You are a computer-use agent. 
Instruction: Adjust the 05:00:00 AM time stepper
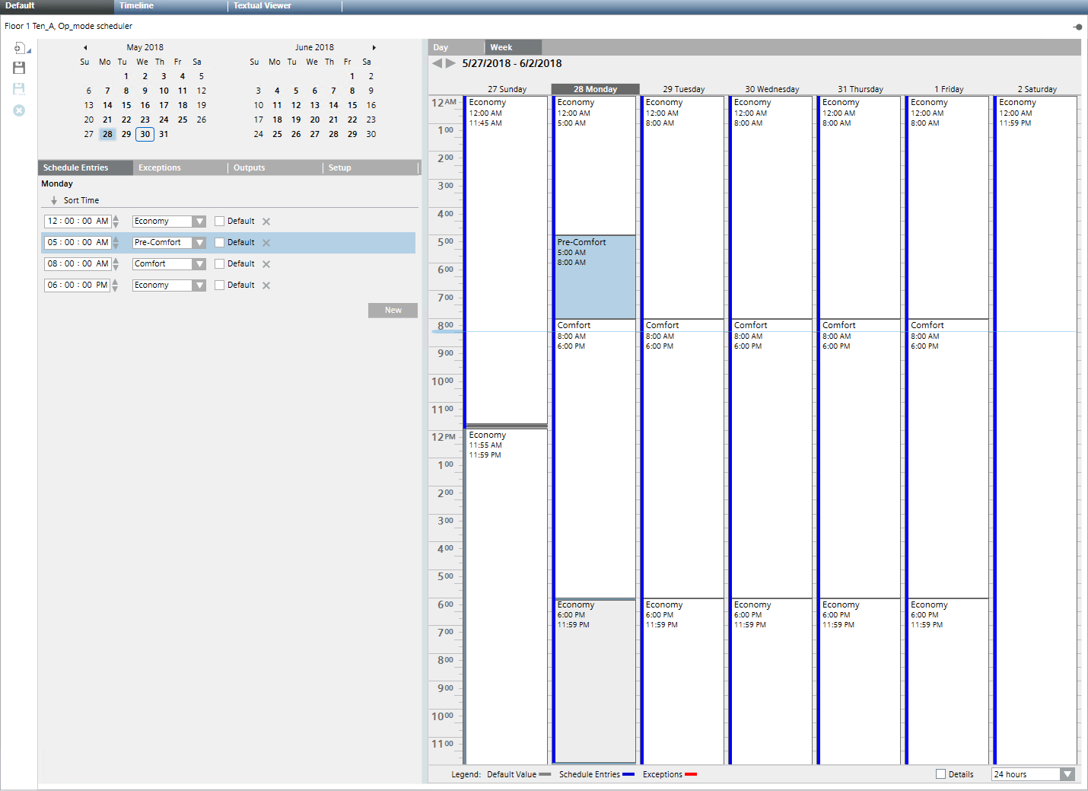click(115, 242)
